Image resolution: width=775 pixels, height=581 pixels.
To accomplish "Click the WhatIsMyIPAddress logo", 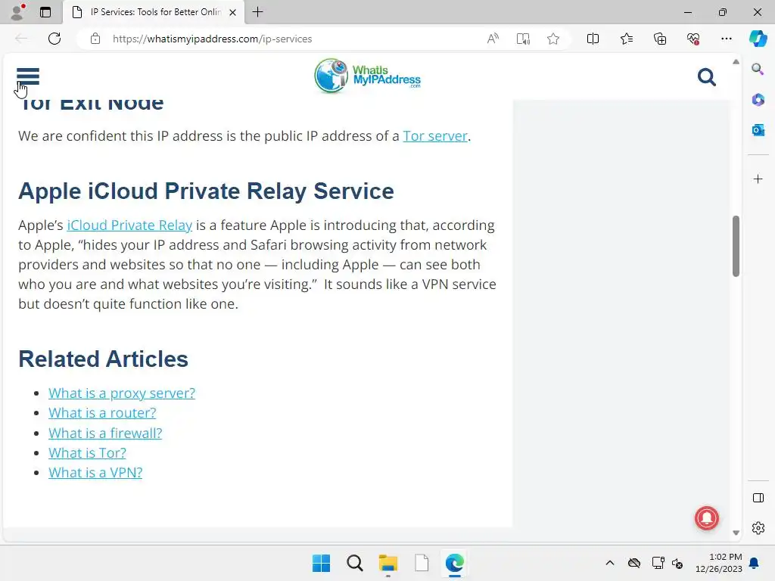I will [x=367, y=76].
